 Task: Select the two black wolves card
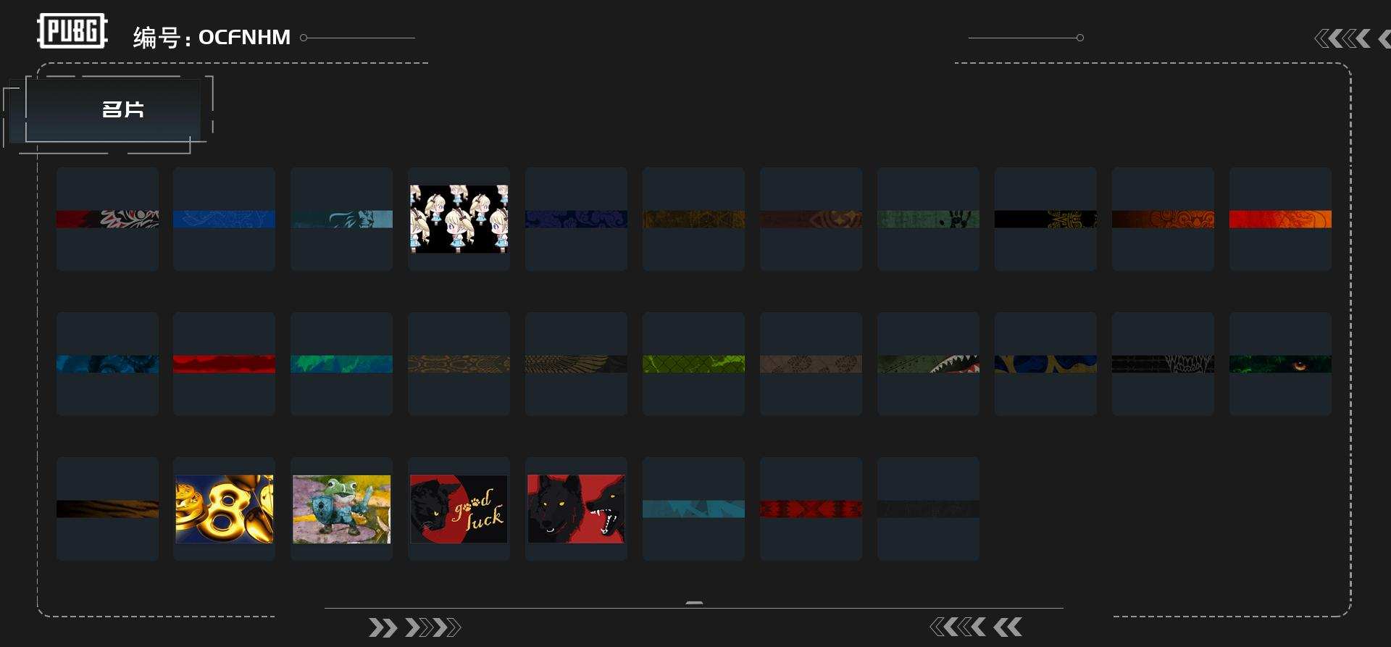pyautogui.click(x=576, y=509)
